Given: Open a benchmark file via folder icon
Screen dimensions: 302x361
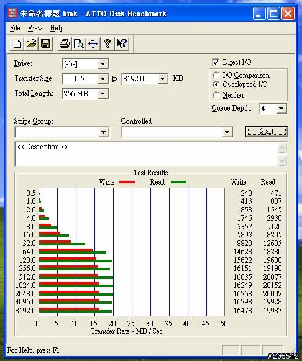Looking at the screenshot, I should point(31,43).
